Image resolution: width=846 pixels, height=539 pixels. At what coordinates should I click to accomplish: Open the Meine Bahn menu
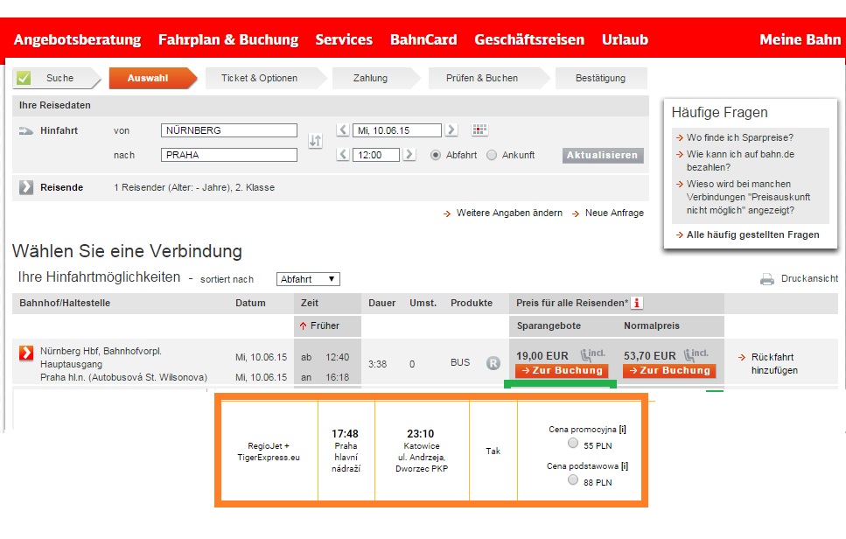coord(801,40)
